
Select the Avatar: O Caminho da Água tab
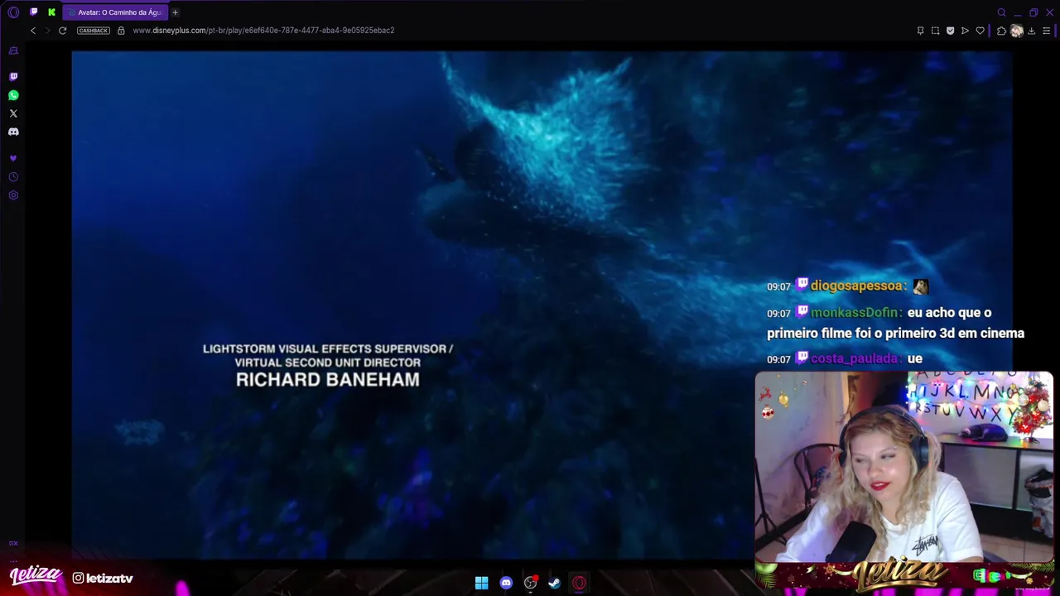pos(115,12)
